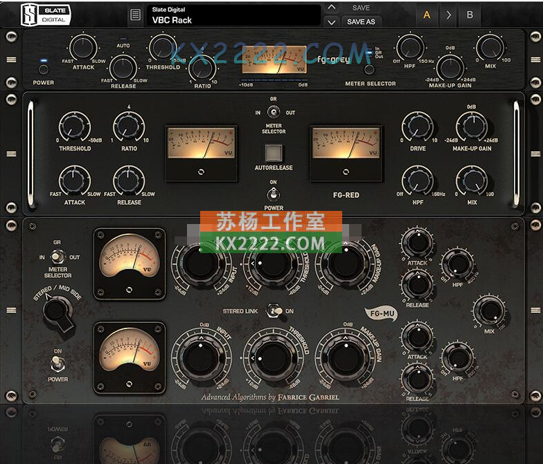Toggle the FG-Grey METER SELECTOR button

click(370, 69)
